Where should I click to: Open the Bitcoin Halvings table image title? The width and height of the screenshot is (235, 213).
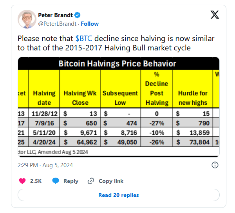click(117, 64)
